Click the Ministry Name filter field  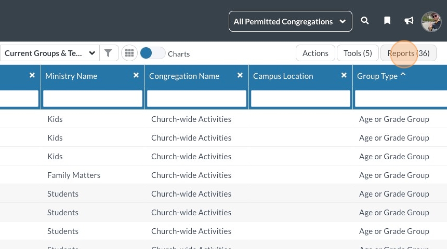click(93, 99)
